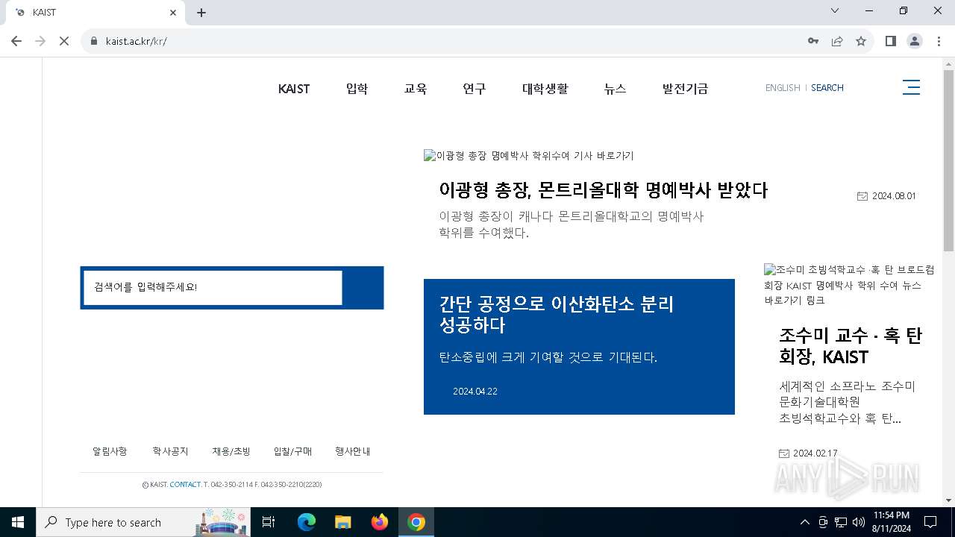Open the browser side panel
955x537 pixels.
coord(891,41)
